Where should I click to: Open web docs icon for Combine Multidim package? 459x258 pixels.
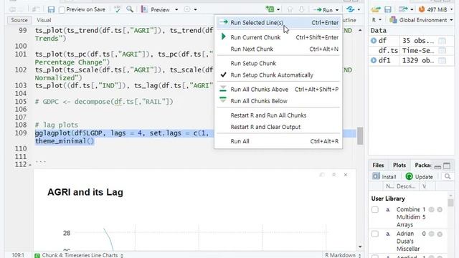(431, 210)
